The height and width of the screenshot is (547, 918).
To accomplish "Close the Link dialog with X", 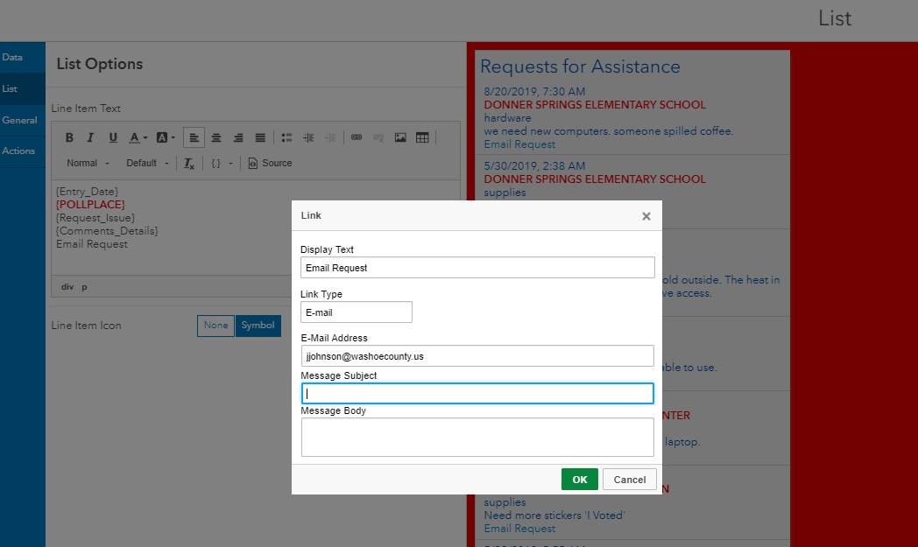I will (x=646, y=216).
